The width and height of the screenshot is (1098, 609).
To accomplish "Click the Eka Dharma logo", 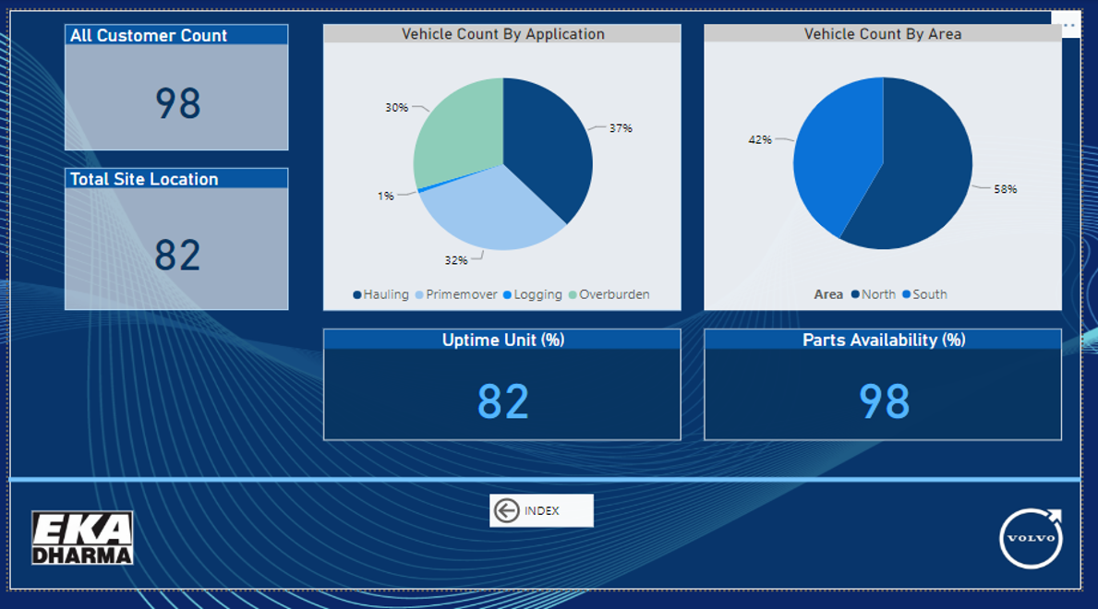I will [82, 538].
